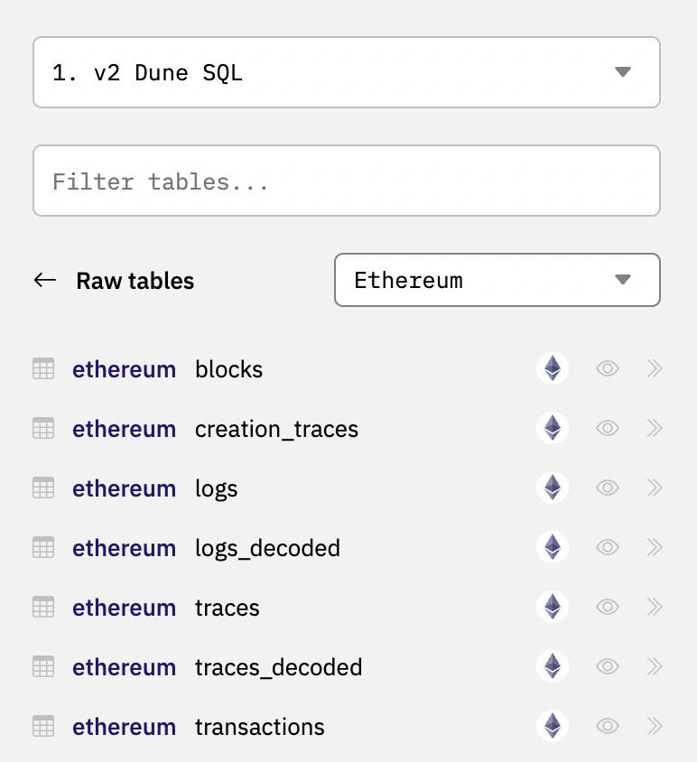The height and width of the screenshot is (762, 697).
Task: Click the Ethereum logo on the creation_traces row
Action: pos(553,428)
